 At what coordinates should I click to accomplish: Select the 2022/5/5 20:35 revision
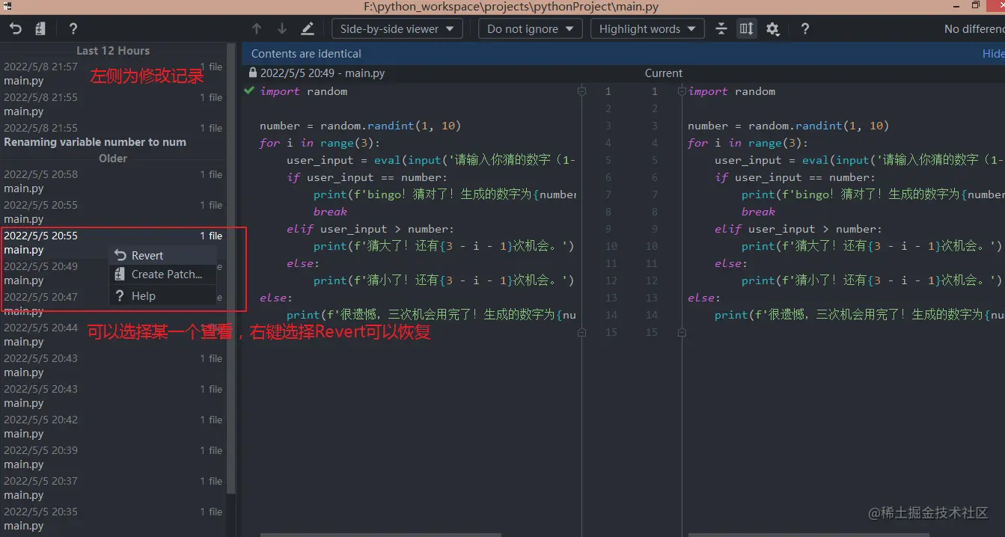point(113,518)
